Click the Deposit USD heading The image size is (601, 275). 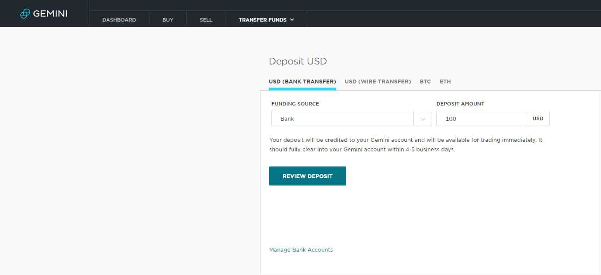298,61
